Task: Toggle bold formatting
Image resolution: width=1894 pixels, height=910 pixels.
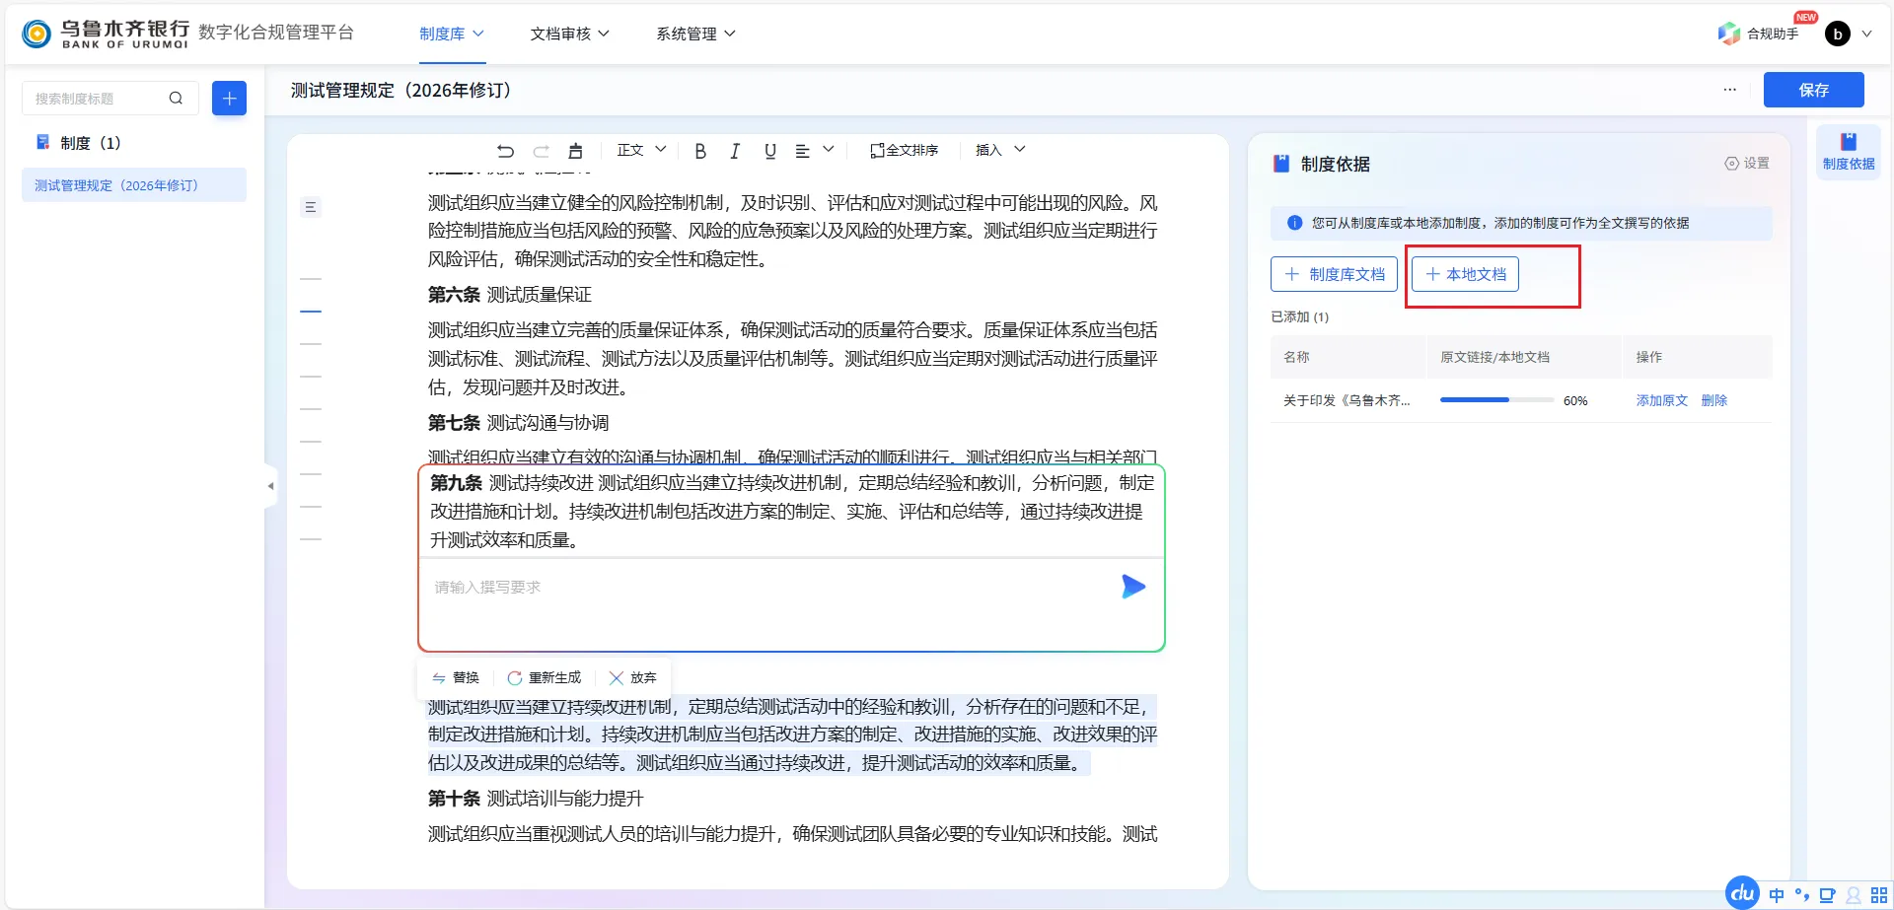Action: tap(700, 151)
